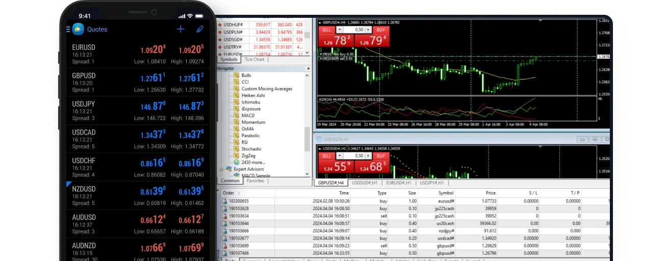
Task: Edit the quotes list with the pencil icon
Action: (200, 29)
